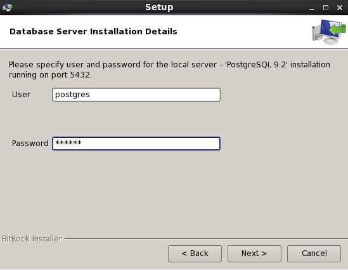Focus the Password input field
This screenshot has width=348, height=270.
[136, 144]
